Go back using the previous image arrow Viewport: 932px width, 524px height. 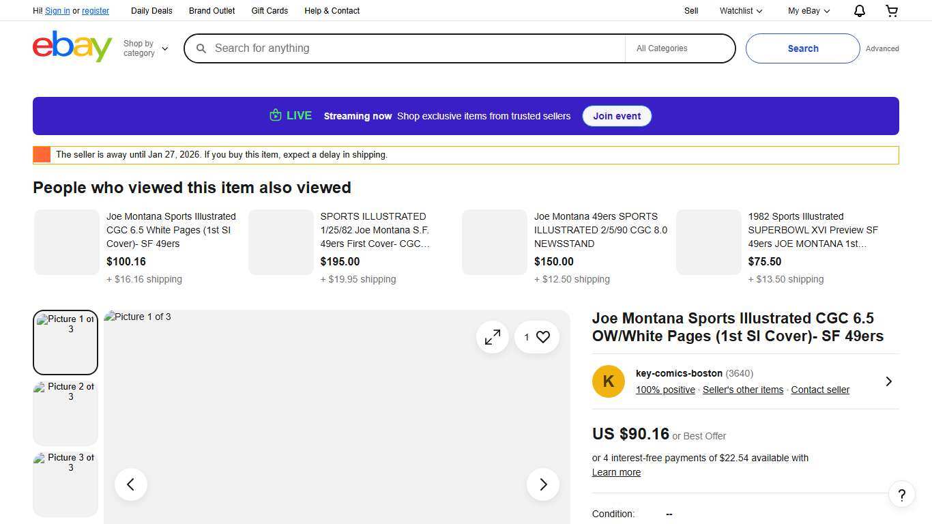(x=130, y=484)
